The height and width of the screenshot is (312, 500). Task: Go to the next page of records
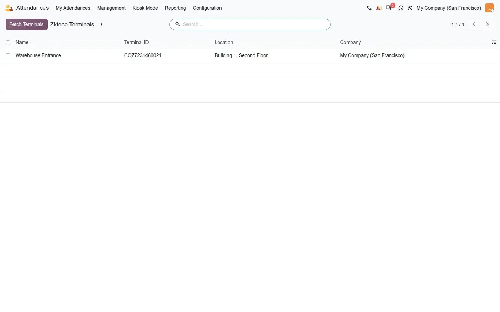click(487, 24)
